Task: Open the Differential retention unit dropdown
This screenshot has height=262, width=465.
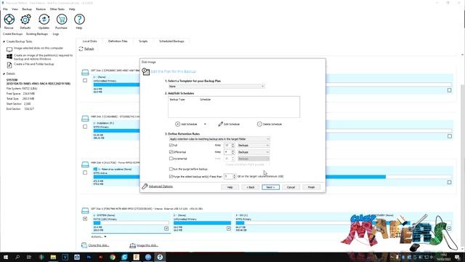Action: [254, 152]
